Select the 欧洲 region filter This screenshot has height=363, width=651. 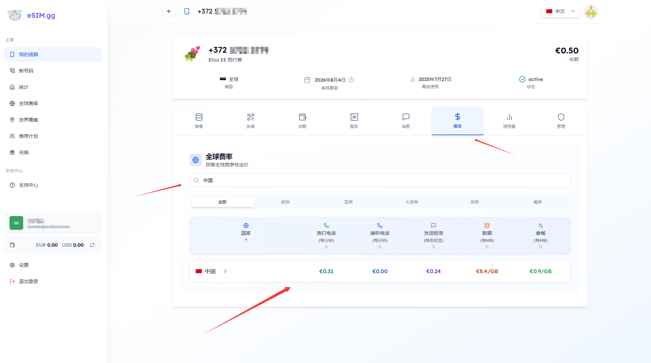pyautogui.click(x=285, y=202)
